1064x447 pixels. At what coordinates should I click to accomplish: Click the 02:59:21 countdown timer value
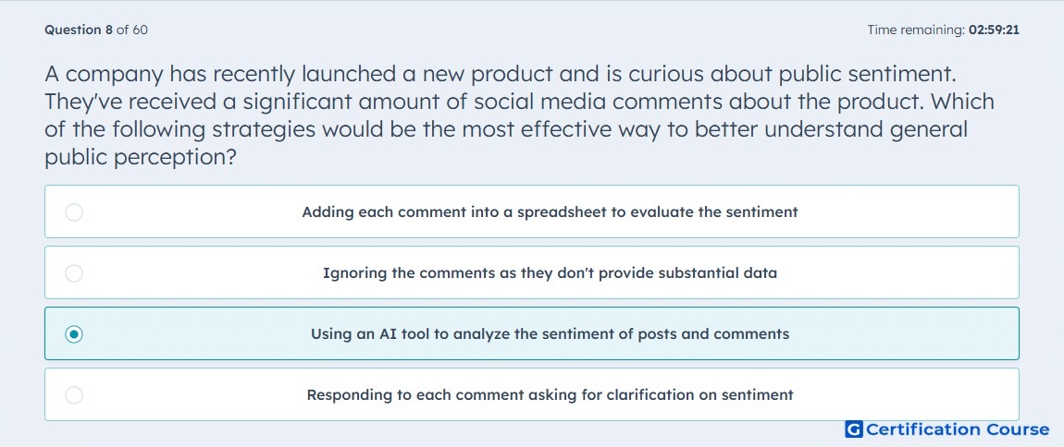click(994, 30)
